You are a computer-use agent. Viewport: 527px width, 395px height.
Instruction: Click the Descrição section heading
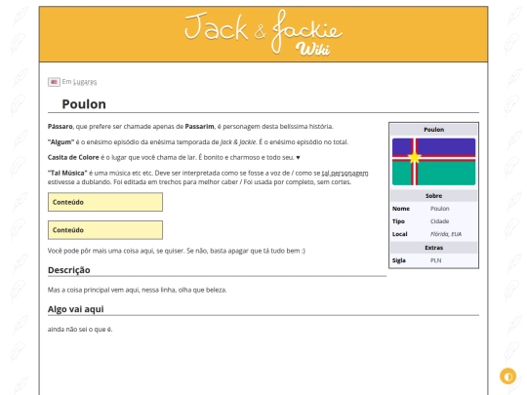69,270
